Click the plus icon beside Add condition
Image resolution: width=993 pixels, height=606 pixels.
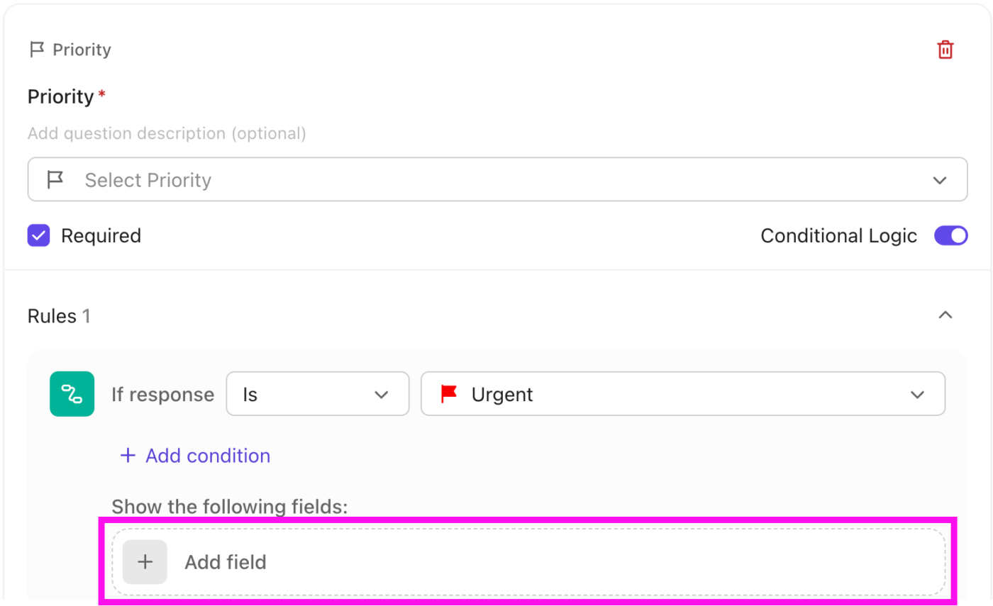(128, 456)
